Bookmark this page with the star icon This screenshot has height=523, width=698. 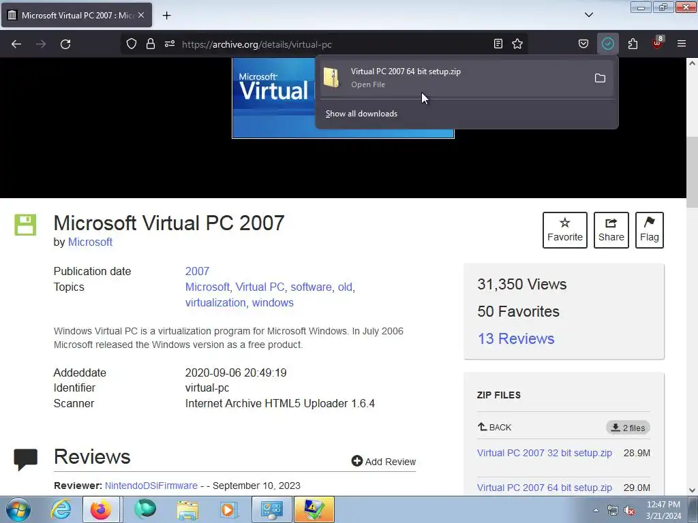coord(517,44)
